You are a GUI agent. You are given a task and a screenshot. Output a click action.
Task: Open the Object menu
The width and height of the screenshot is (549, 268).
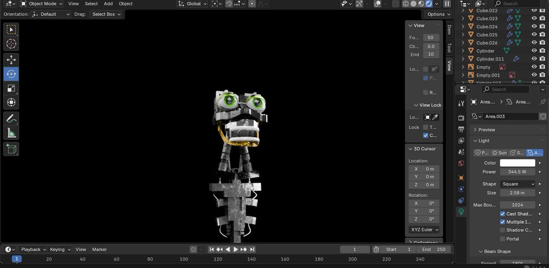click(x=126, y=4)
